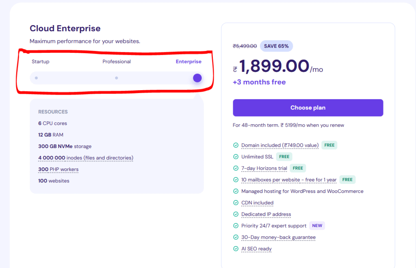Screen dimensions: 416x268
Task: Click the purple Enterprise slider handle
Action: coord(197,78)
